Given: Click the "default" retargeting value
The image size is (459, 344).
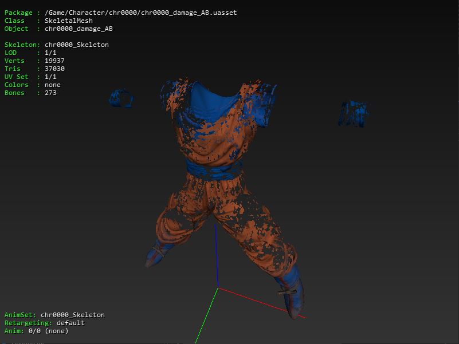Looking at the screenshot, I should tap(70, 323).
